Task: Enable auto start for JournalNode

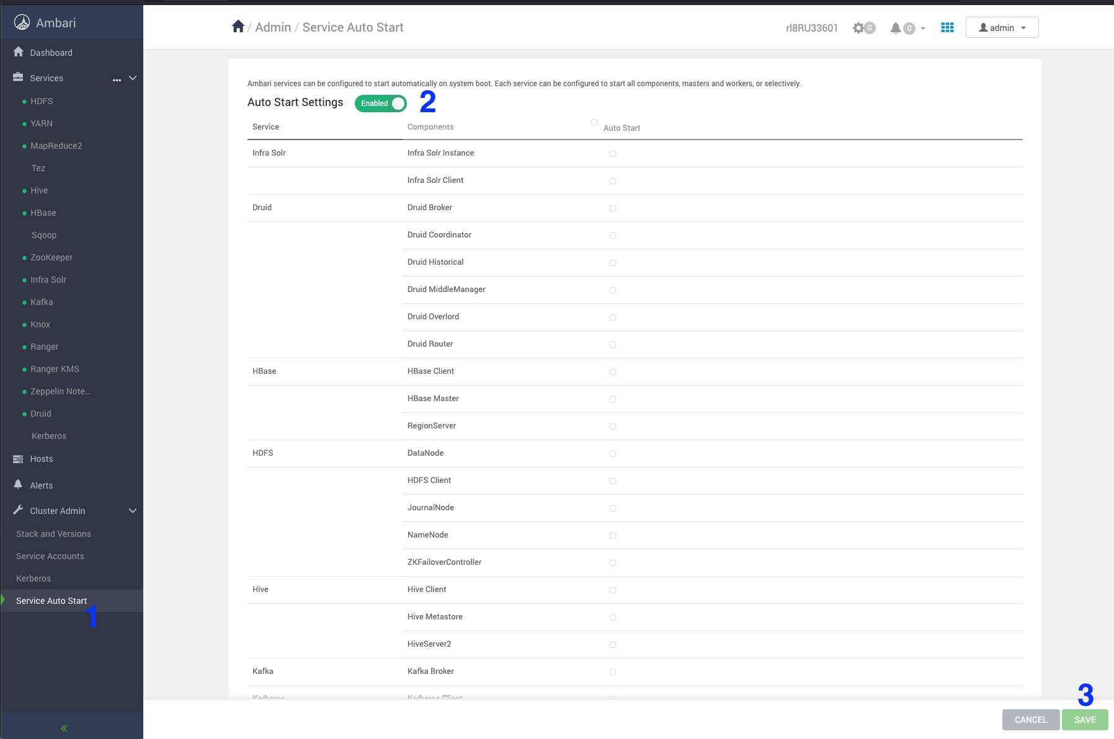Action: pyautogui.click(x=613, y=508)
